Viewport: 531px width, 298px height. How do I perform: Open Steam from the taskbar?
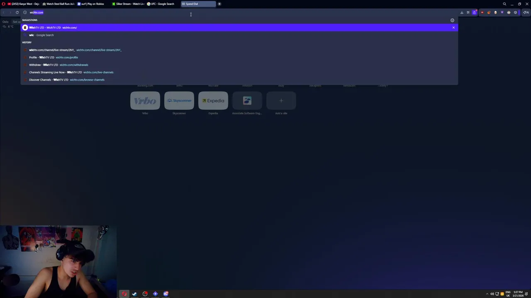(134, 294)
